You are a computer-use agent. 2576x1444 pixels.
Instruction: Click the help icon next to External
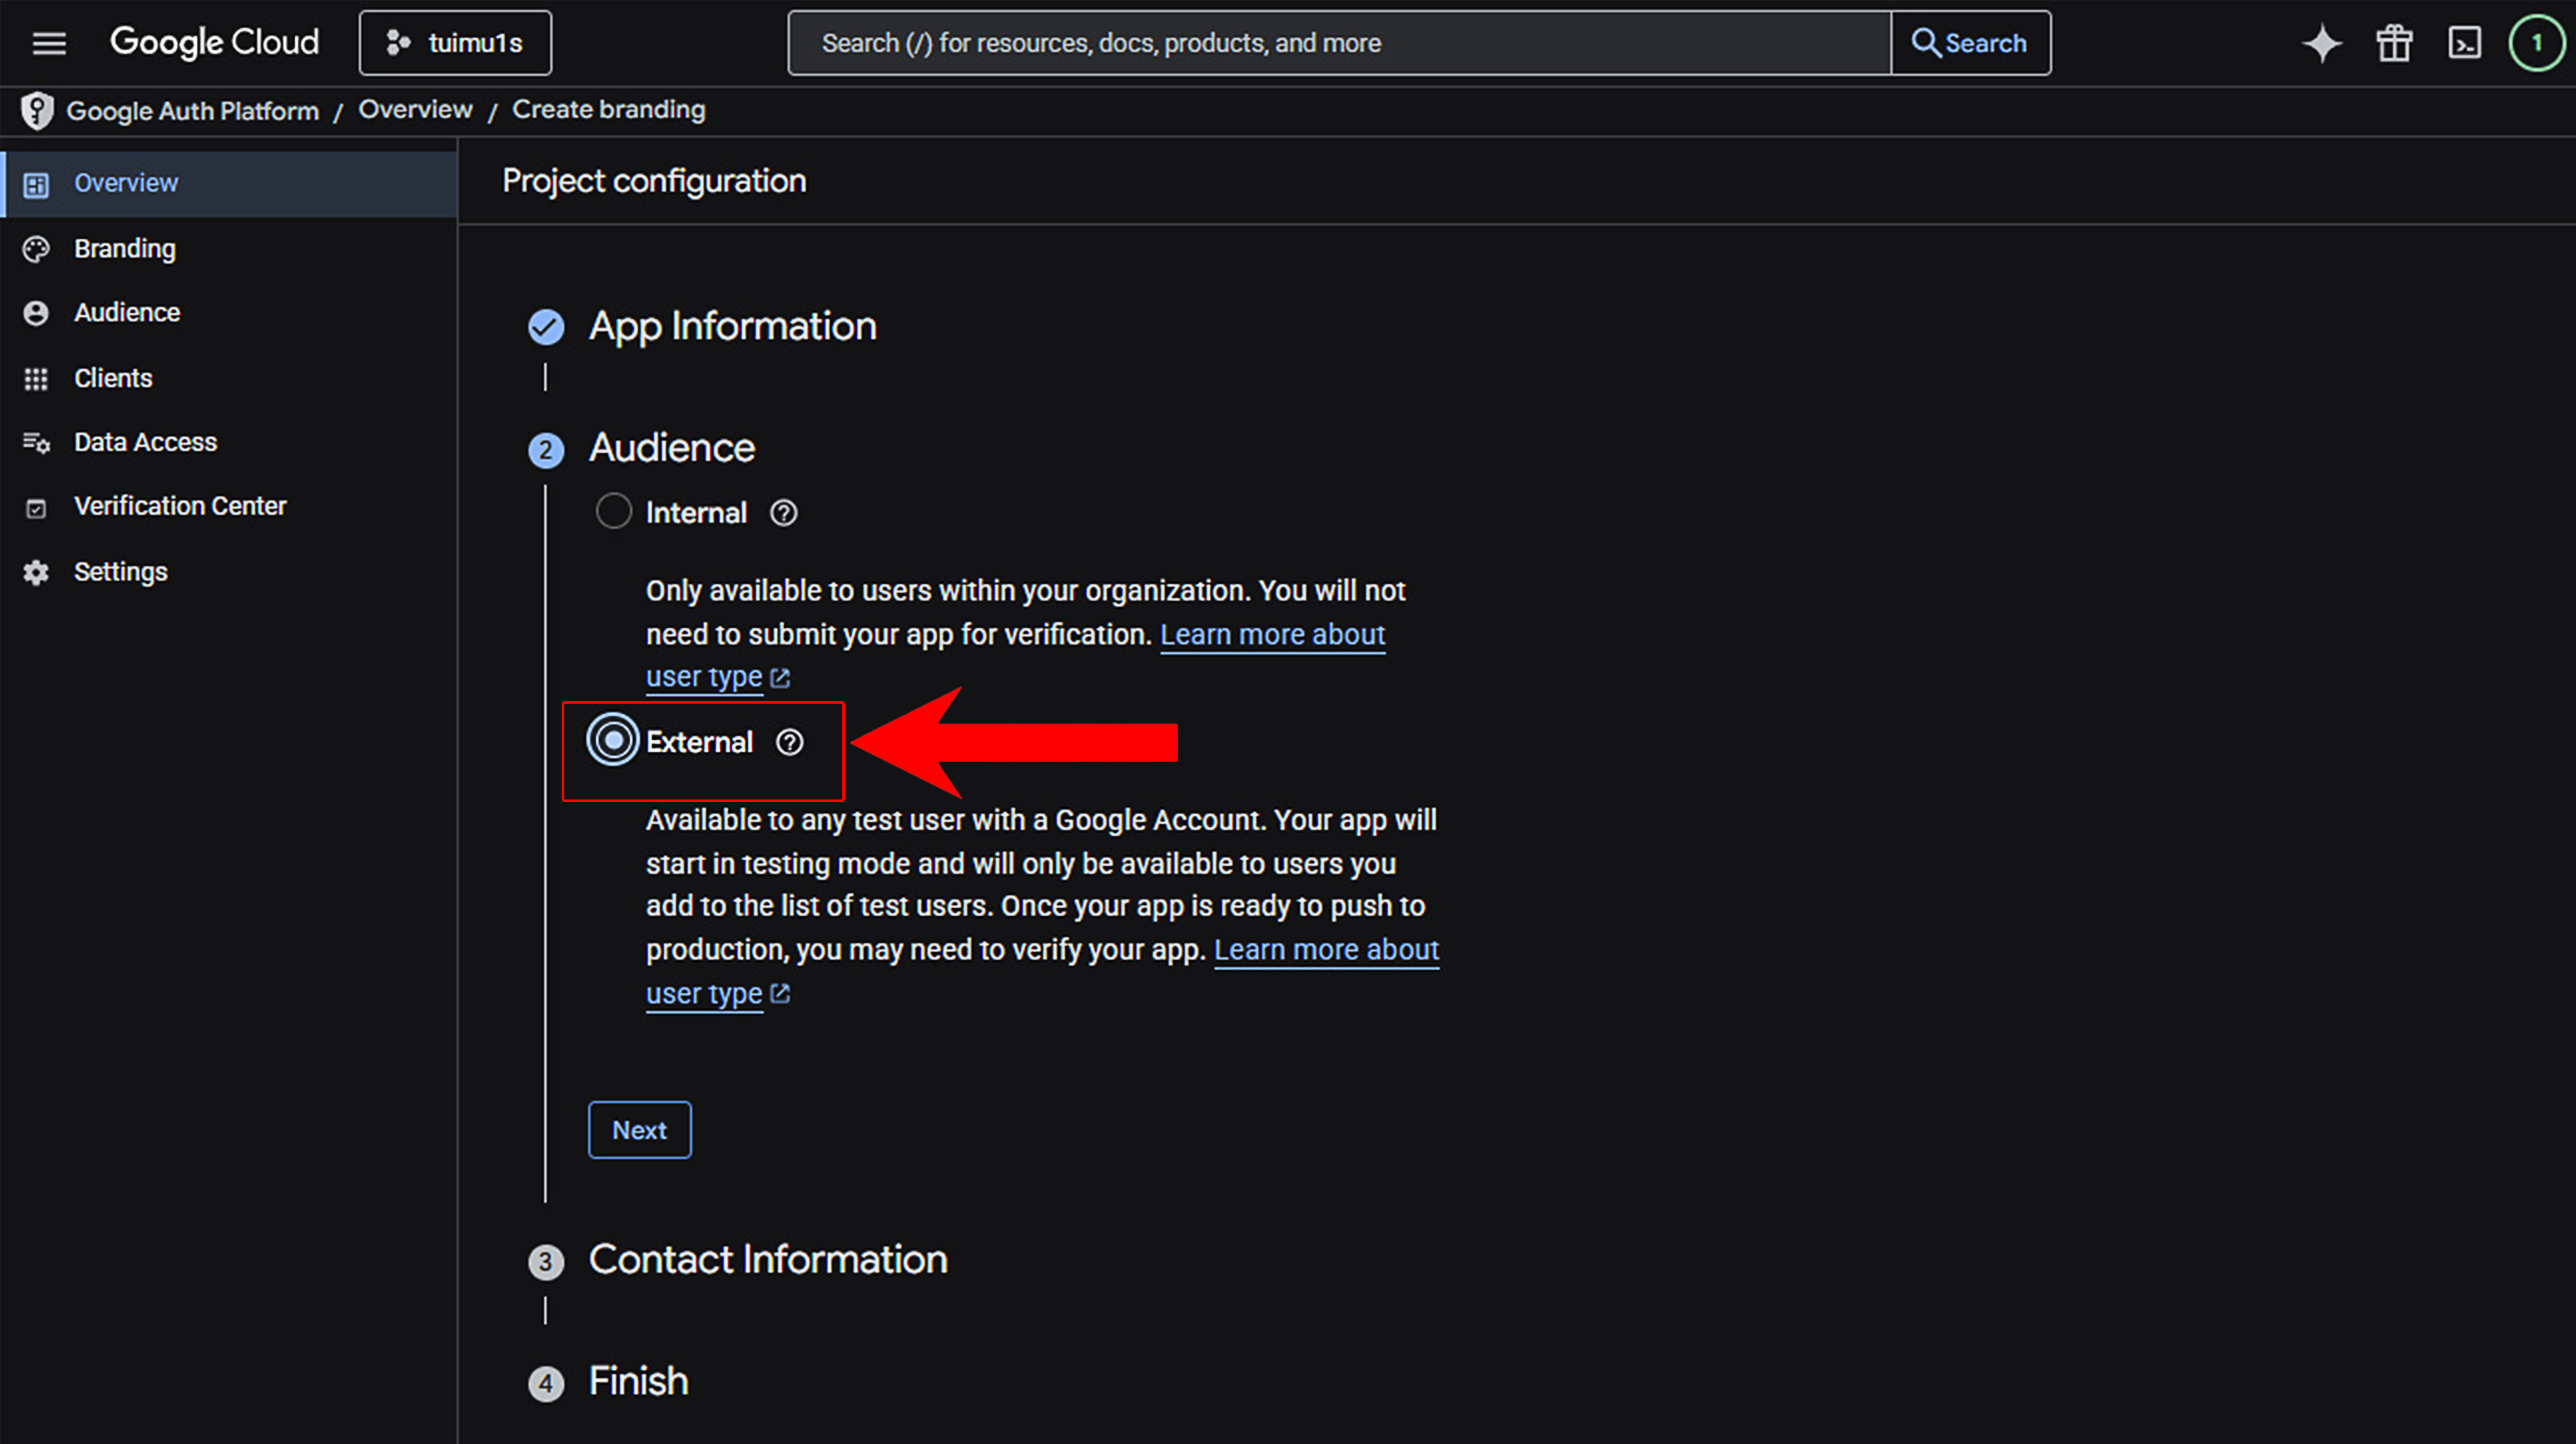coord(789,742)
